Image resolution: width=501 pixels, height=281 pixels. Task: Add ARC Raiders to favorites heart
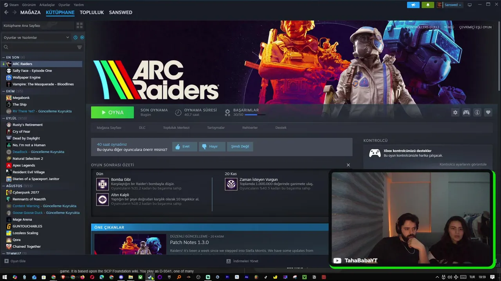point(488,112)
